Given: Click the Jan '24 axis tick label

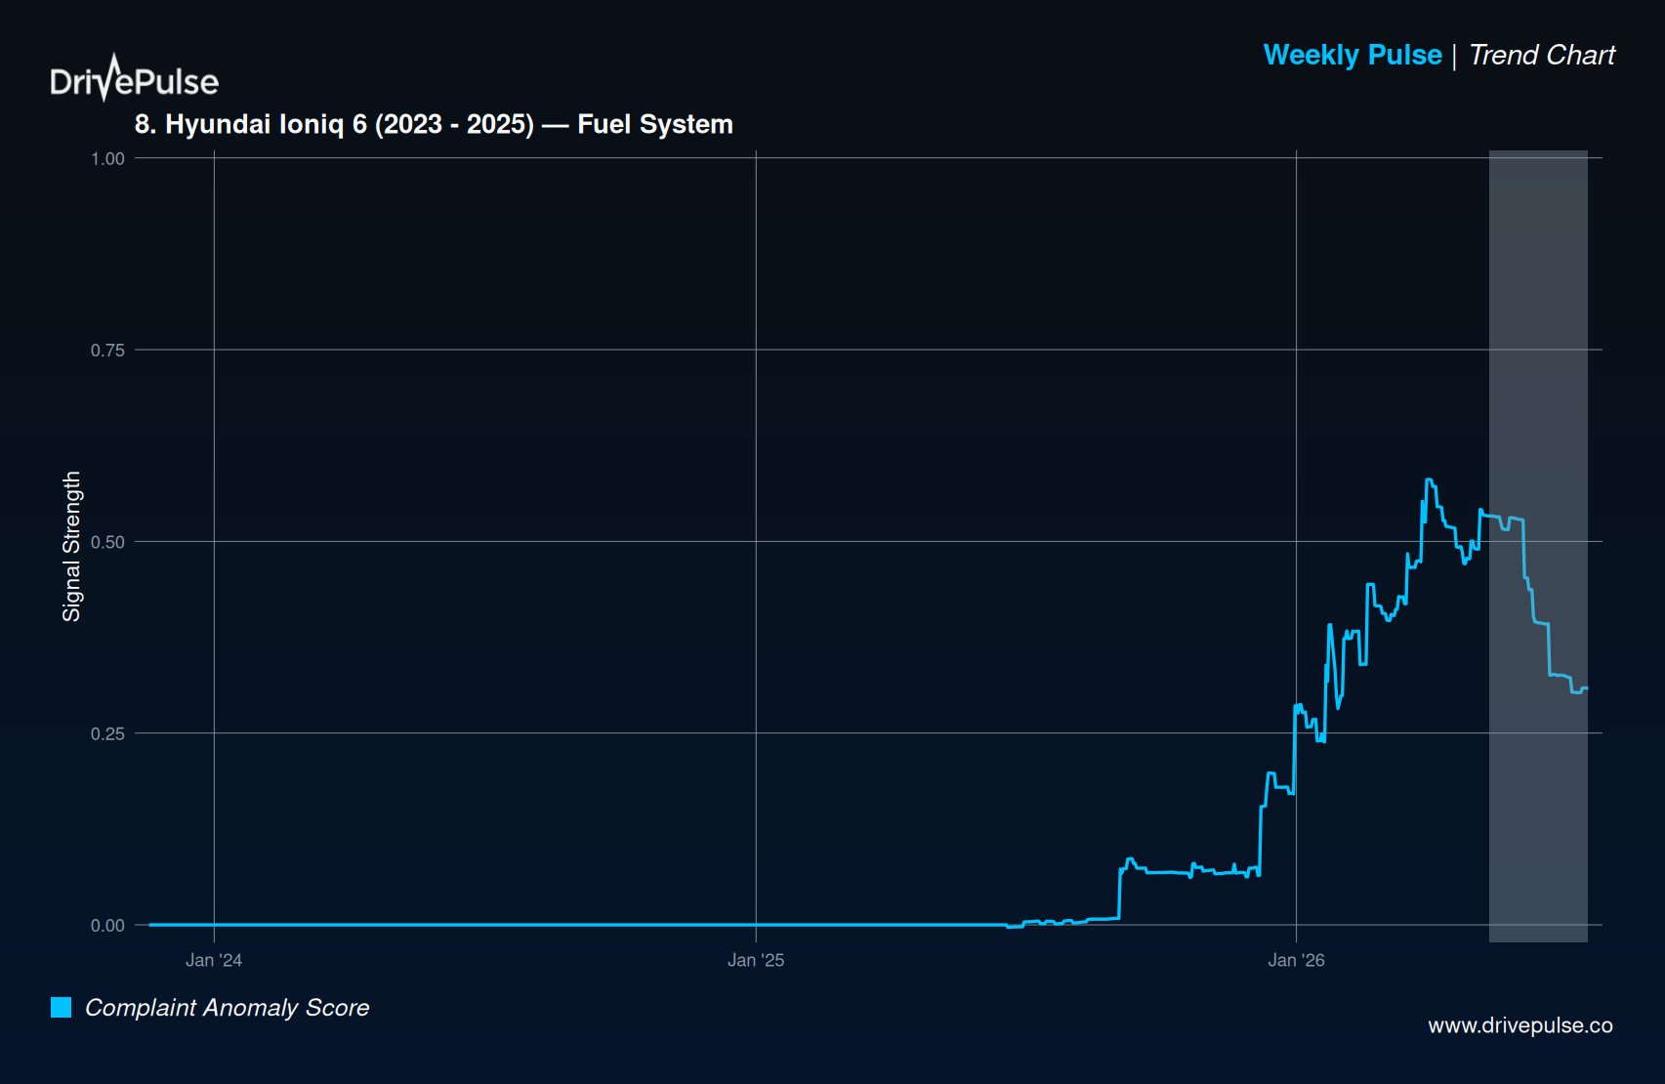Looking at the screenshot, I should click(214, 960).
